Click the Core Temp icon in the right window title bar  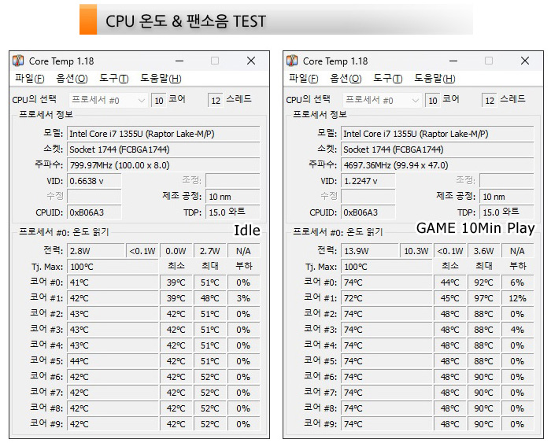pyautogui.click(x=292, y=61)
